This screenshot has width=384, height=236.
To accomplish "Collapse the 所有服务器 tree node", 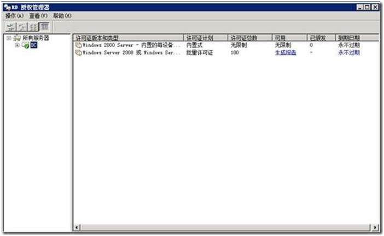I will tap(9, 38).
